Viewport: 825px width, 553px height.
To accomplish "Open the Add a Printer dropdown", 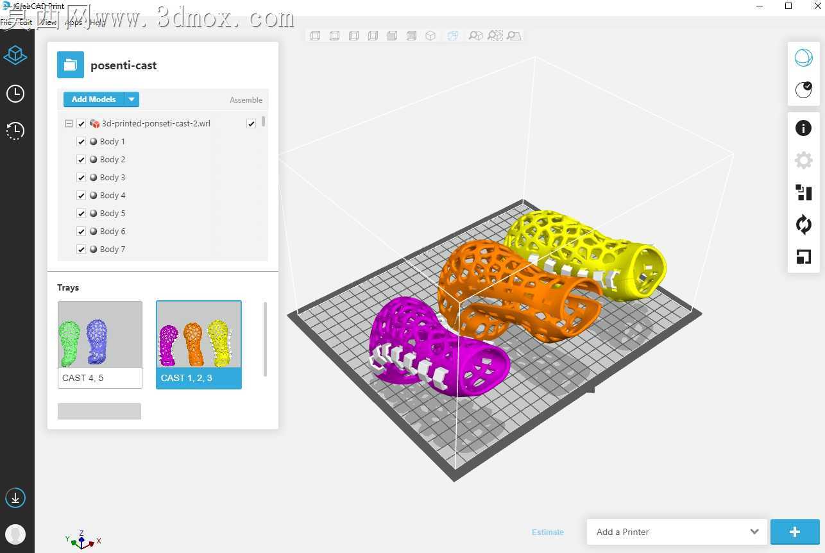I will pyautogui.click(x=677, y=532).
